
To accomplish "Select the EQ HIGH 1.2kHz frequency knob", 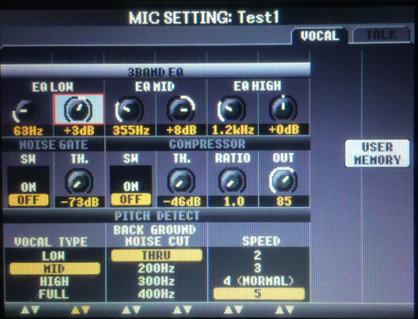I will [x=232, y=109].
